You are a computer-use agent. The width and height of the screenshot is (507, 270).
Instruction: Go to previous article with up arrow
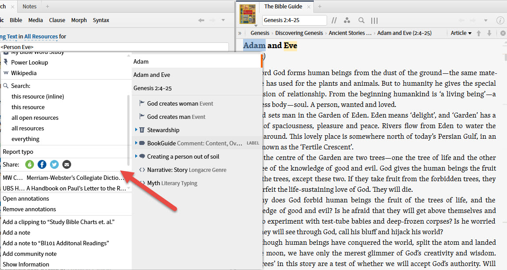tap(479, 33)
